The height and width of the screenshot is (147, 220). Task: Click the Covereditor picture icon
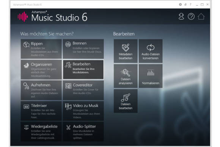[68, 86]
